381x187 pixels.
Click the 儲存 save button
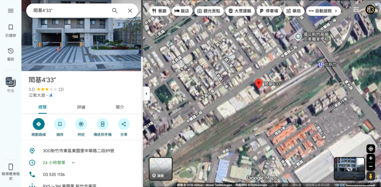pos(60,127)
